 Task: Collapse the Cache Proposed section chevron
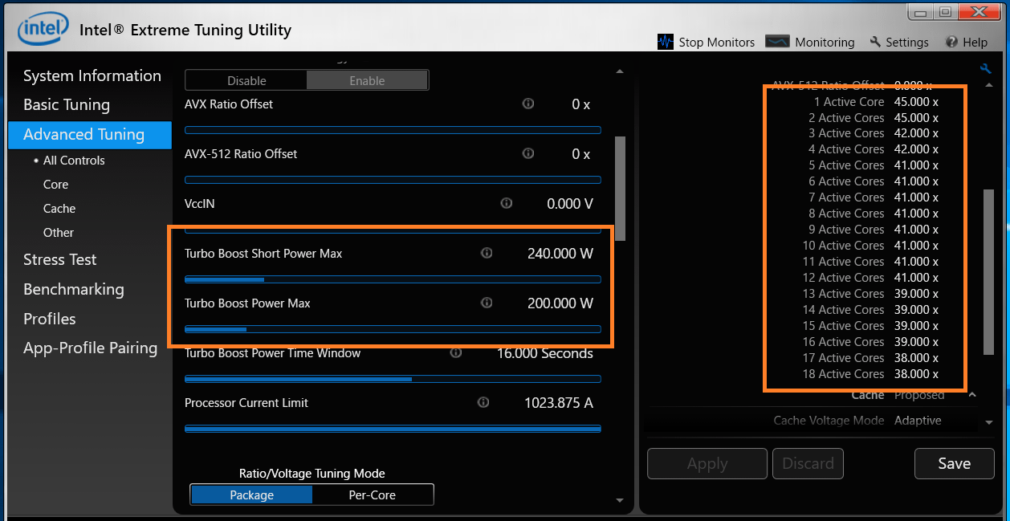pyautogui.click(x=972, y=394)
